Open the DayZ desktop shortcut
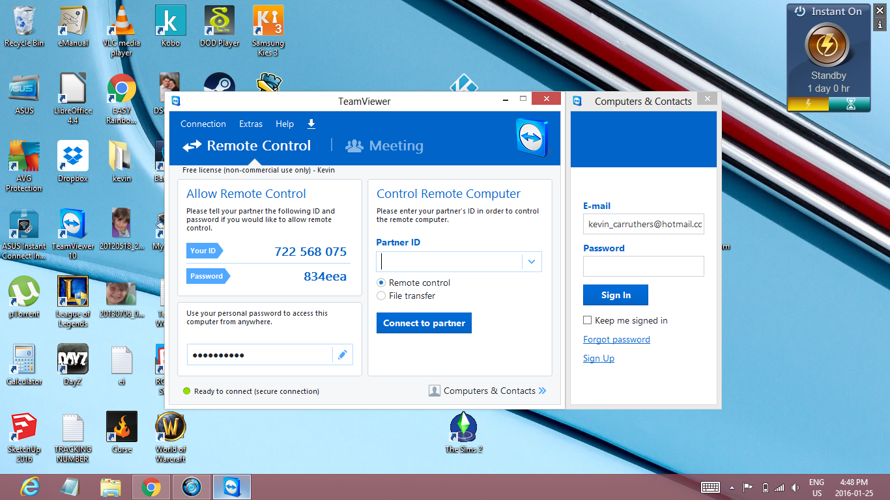 point(73,365)
